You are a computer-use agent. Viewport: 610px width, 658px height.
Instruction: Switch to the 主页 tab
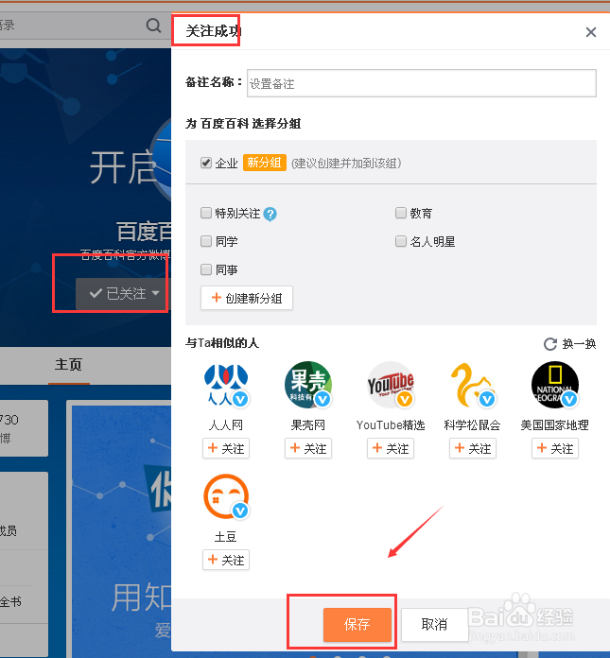pyautogui.click(x=68, y=364)
